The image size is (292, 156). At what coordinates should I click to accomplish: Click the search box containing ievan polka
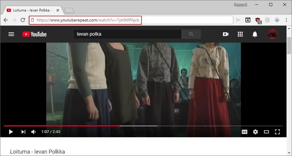[127, 34]
